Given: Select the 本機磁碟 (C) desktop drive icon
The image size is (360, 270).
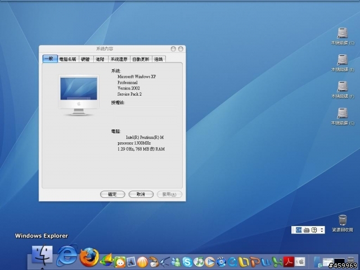Looking at the screenshot, I should click(343, 36).
